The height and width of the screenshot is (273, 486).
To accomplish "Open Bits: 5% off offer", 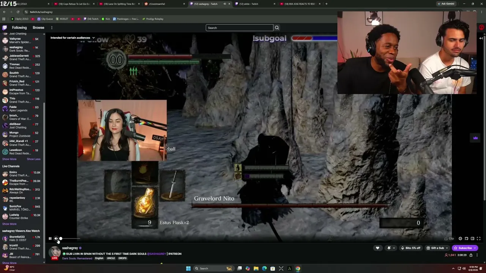I will pyautogui.click(x=410, y=248).
